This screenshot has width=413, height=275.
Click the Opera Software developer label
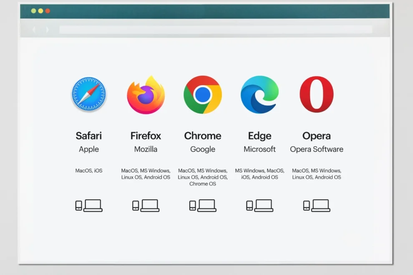pyautogui.click(x=317, y=149)
